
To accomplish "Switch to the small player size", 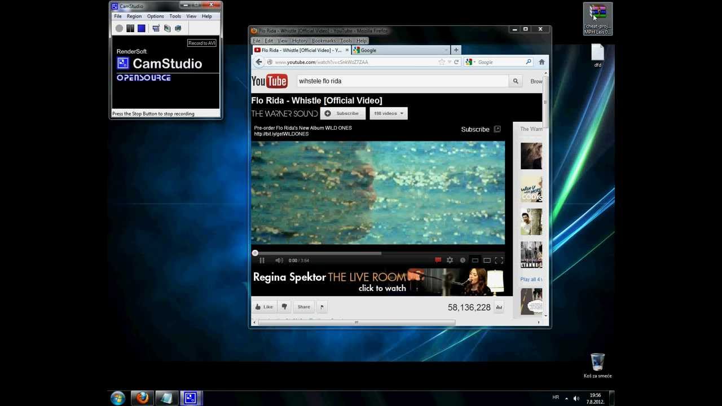I will [475, 261].
